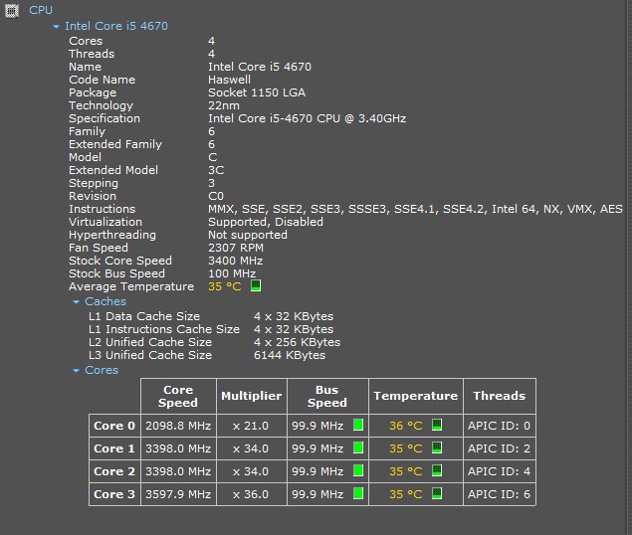This screenshot has height=535, width=632.
Task: Click the Not supported hyperthreading value
Action: (x=248, y=235)
